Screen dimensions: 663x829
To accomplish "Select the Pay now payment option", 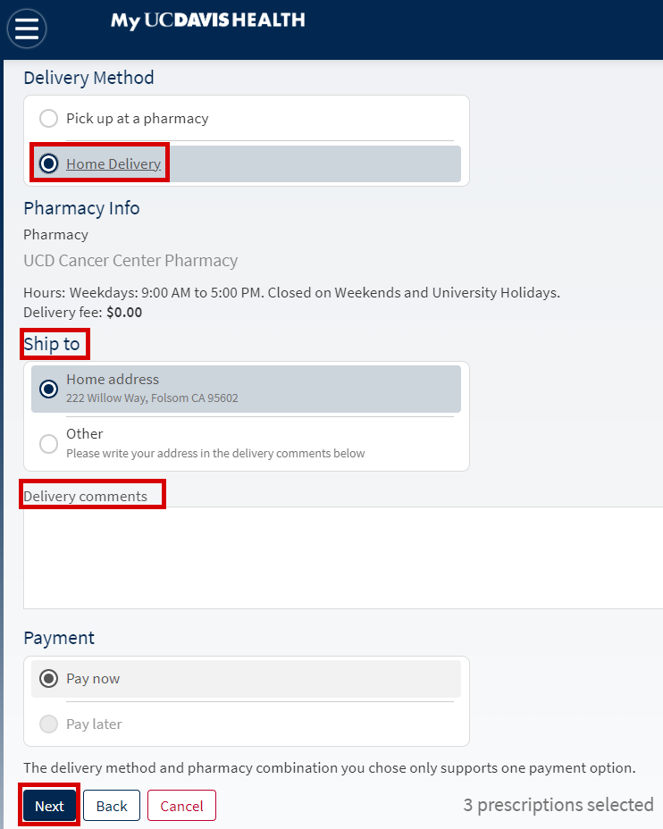I will [x=49, y=679].
